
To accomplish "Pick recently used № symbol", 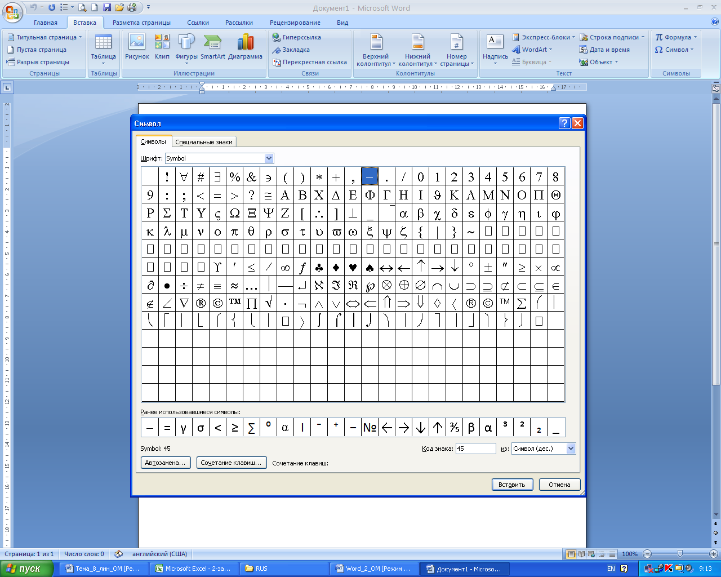I will [x=370, y=427].
